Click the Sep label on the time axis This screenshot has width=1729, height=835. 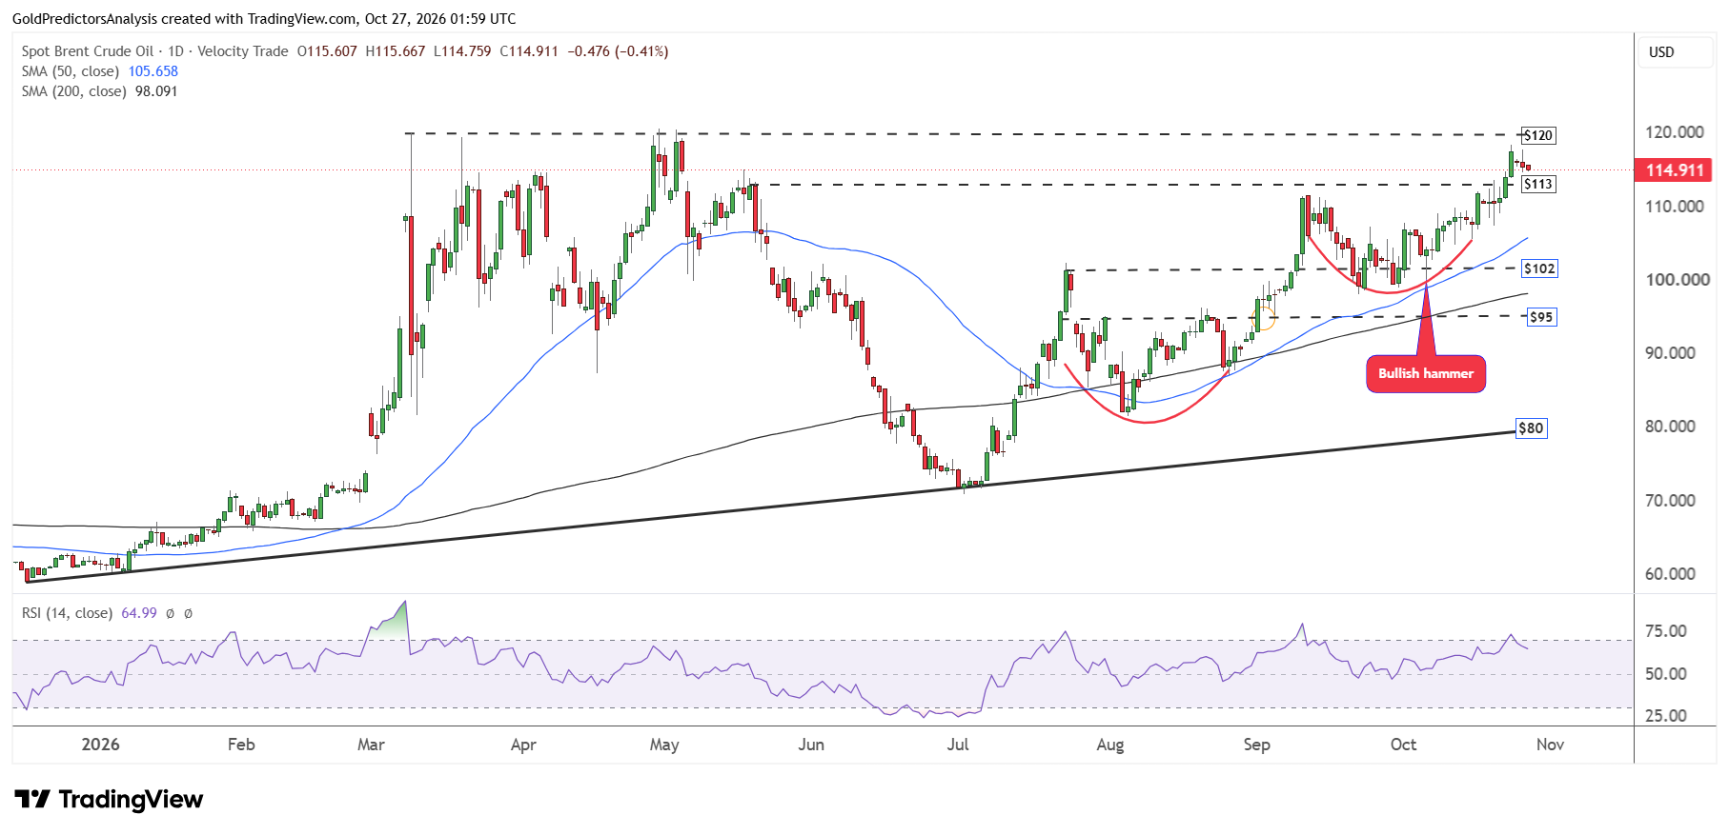point(1257,745)
